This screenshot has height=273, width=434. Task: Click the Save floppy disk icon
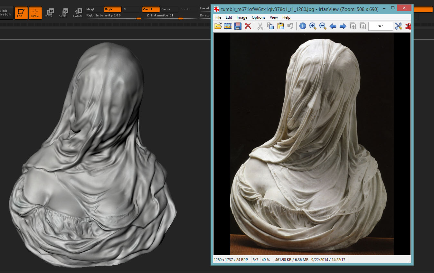[x=238, y=26]
